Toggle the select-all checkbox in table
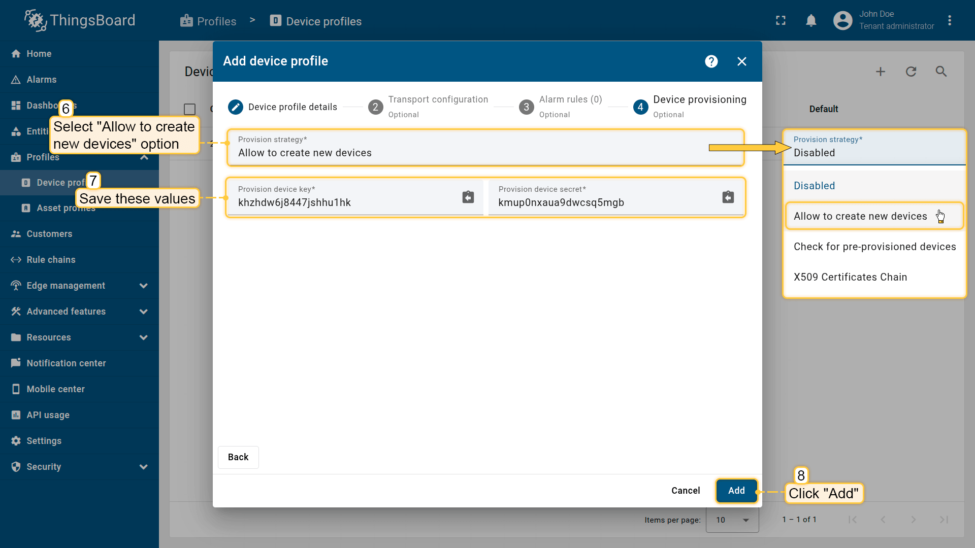The height and width of the screenshot is (548, 975). (189, 109)
